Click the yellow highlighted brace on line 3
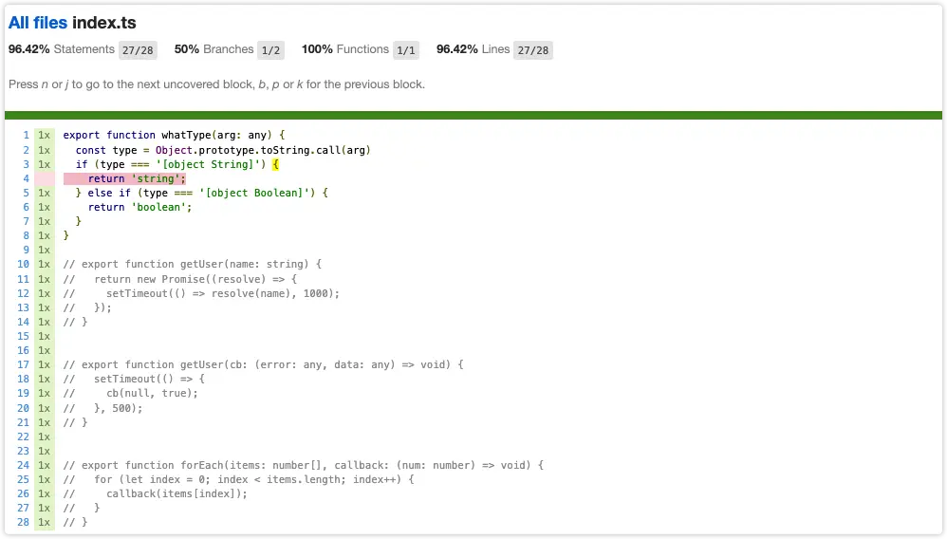The image size is (947, 539). tap(275, 164)
